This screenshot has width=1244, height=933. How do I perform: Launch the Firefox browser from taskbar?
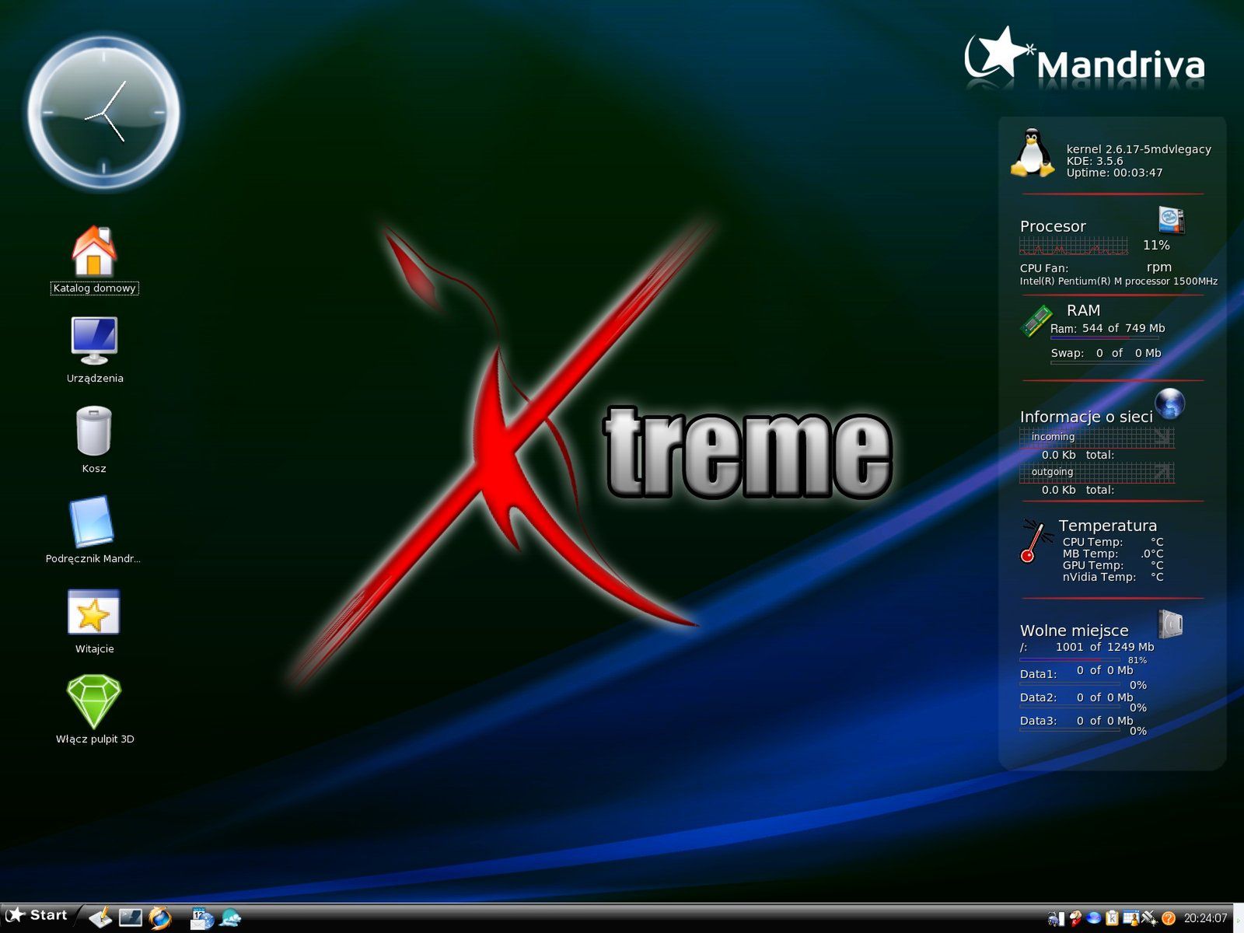point(159,918)
